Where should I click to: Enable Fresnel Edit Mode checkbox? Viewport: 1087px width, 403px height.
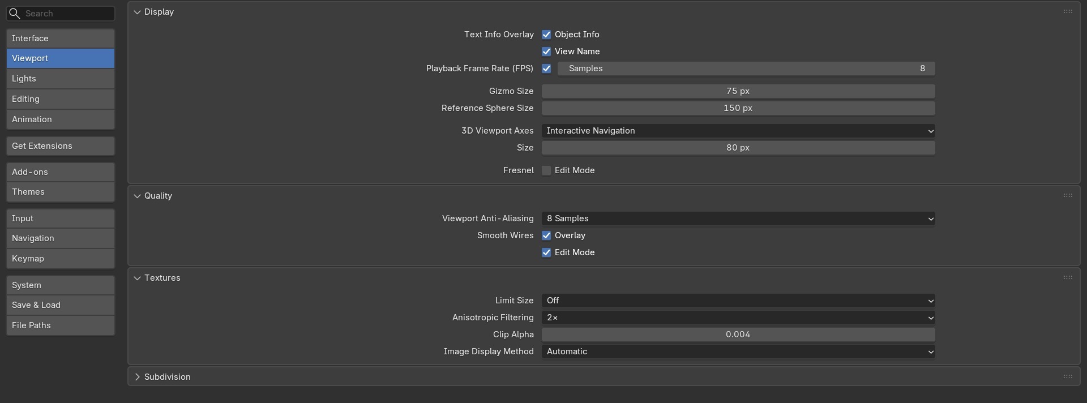pos(546,170)
